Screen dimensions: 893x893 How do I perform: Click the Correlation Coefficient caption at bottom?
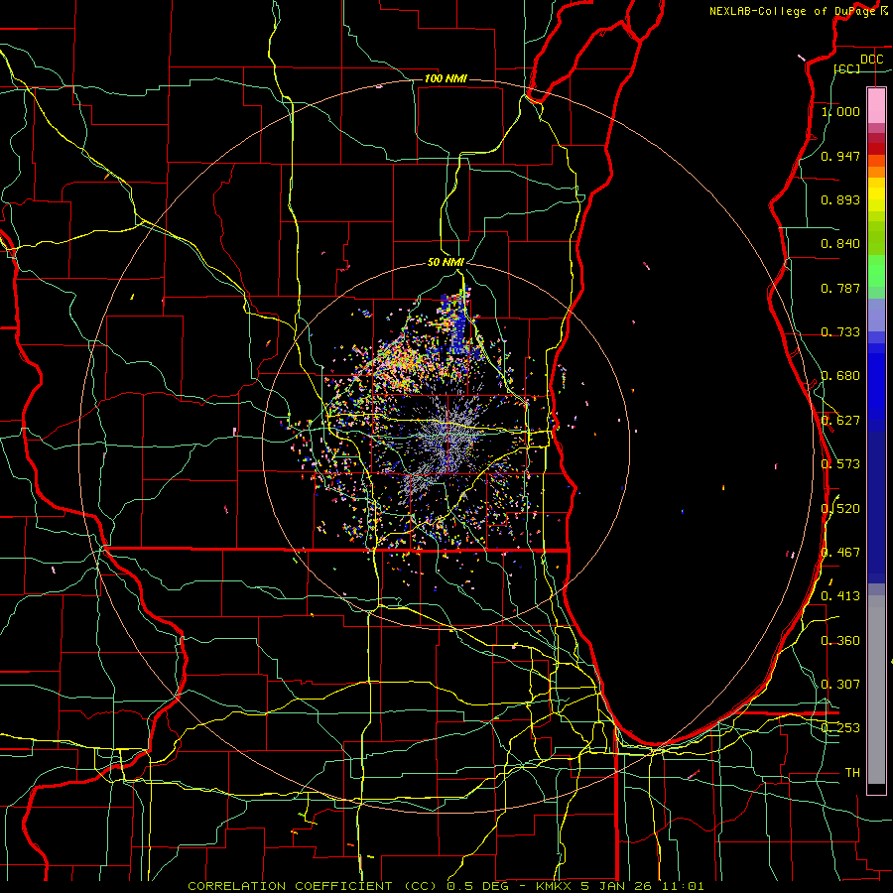point(446,886)
